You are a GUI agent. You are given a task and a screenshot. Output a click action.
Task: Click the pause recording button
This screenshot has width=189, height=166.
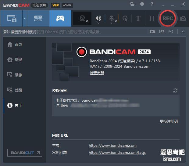[x=152, y=18]
